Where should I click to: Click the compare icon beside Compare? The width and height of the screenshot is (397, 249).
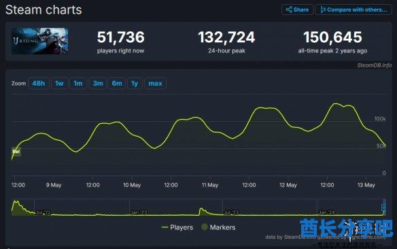pyautogui.click(x=323, y=10)
